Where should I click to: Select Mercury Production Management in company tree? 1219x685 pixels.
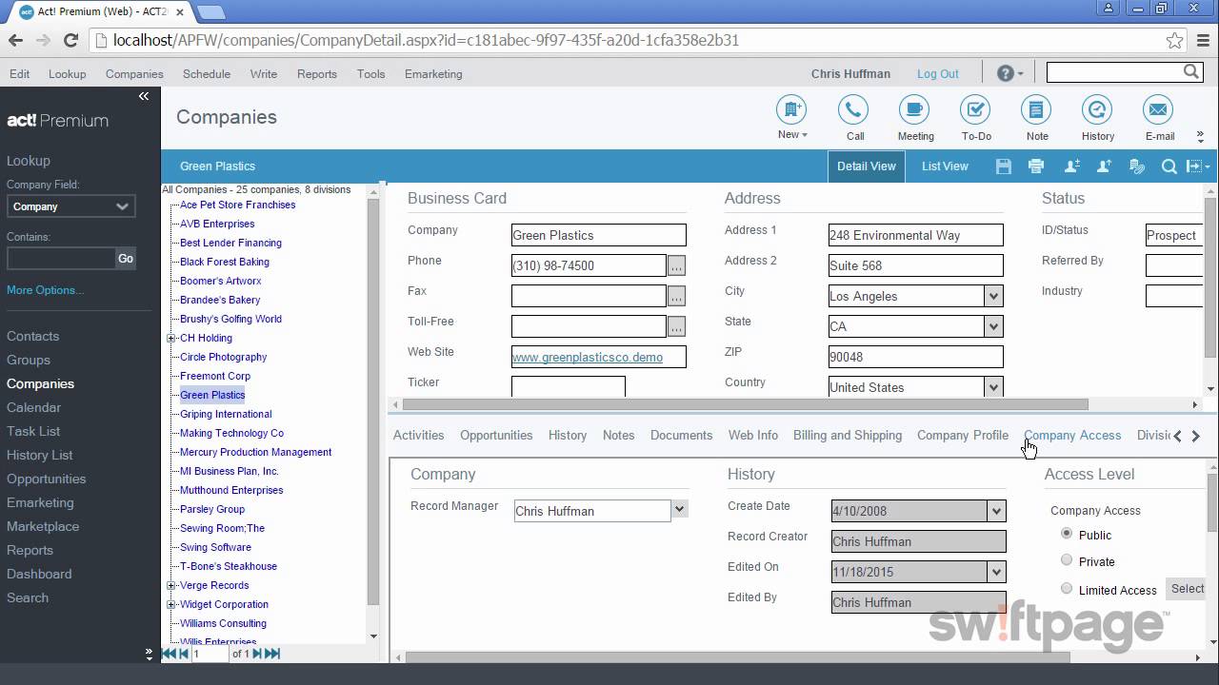point(255,452)
